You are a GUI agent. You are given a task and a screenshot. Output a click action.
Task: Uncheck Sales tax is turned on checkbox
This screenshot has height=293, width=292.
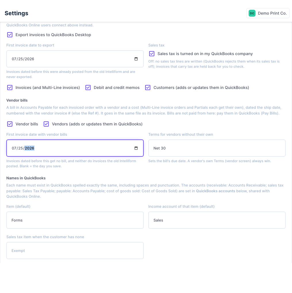(x=152, y=54)
